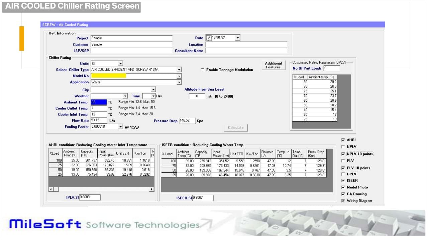
Task: Click the IPLV.SI value field
Action: (x=90, y=197)
